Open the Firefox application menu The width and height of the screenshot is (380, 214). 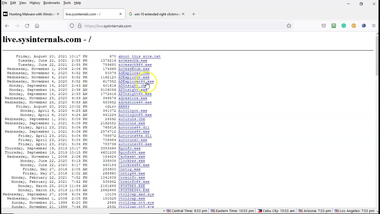(x=374, y=26)
